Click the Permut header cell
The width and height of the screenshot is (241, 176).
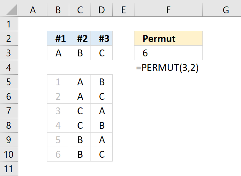point(168,38)
